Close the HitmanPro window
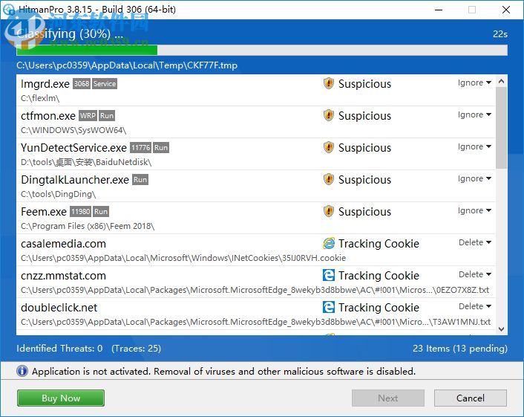 pyautogui.click(x=506, y=10)
